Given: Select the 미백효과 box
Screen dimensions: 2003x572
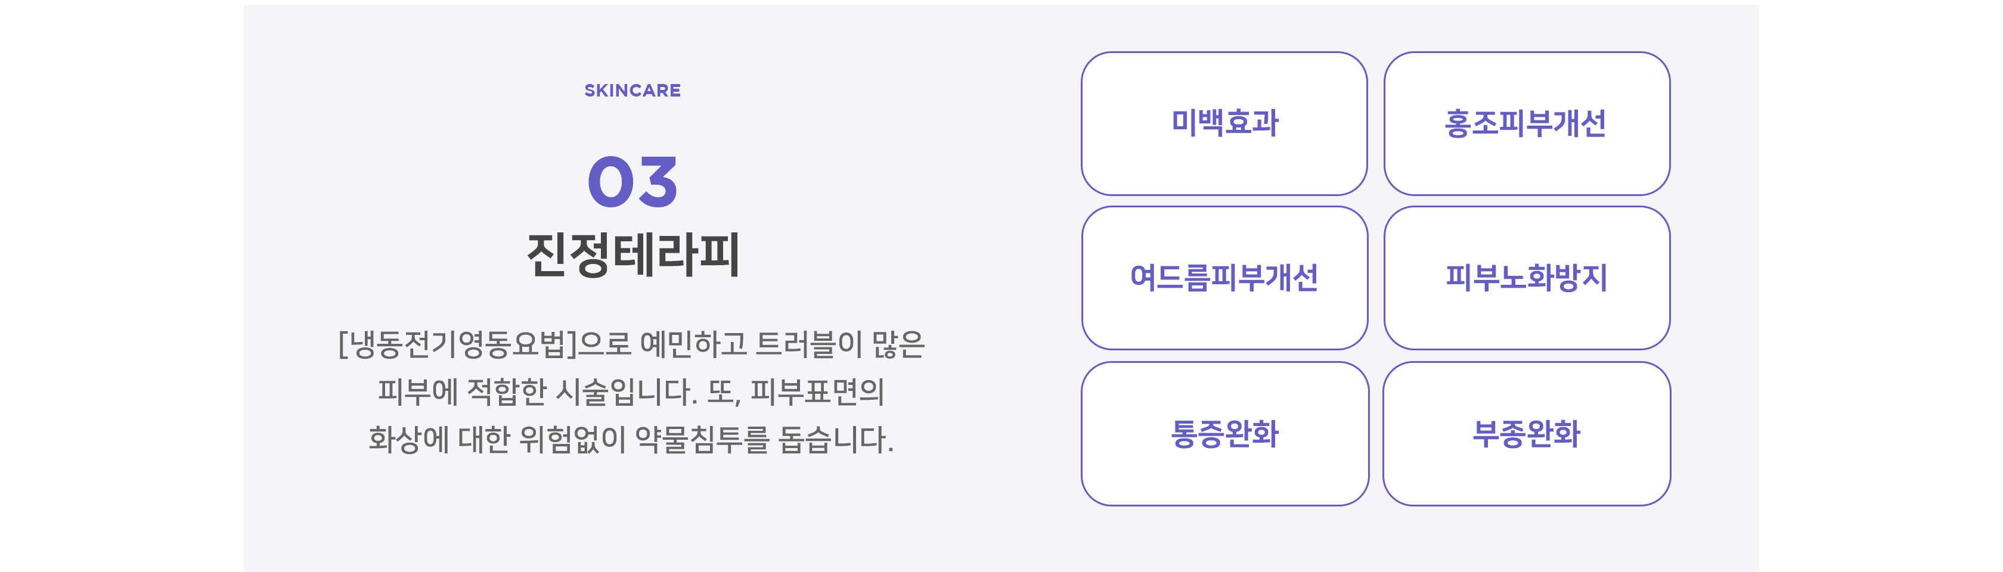Looking at the screenshot, I should pos(1224,123).
